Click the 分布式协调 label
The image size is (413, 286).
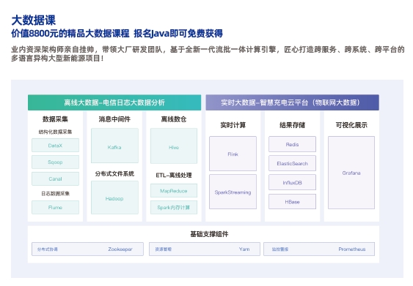point(48,249)
